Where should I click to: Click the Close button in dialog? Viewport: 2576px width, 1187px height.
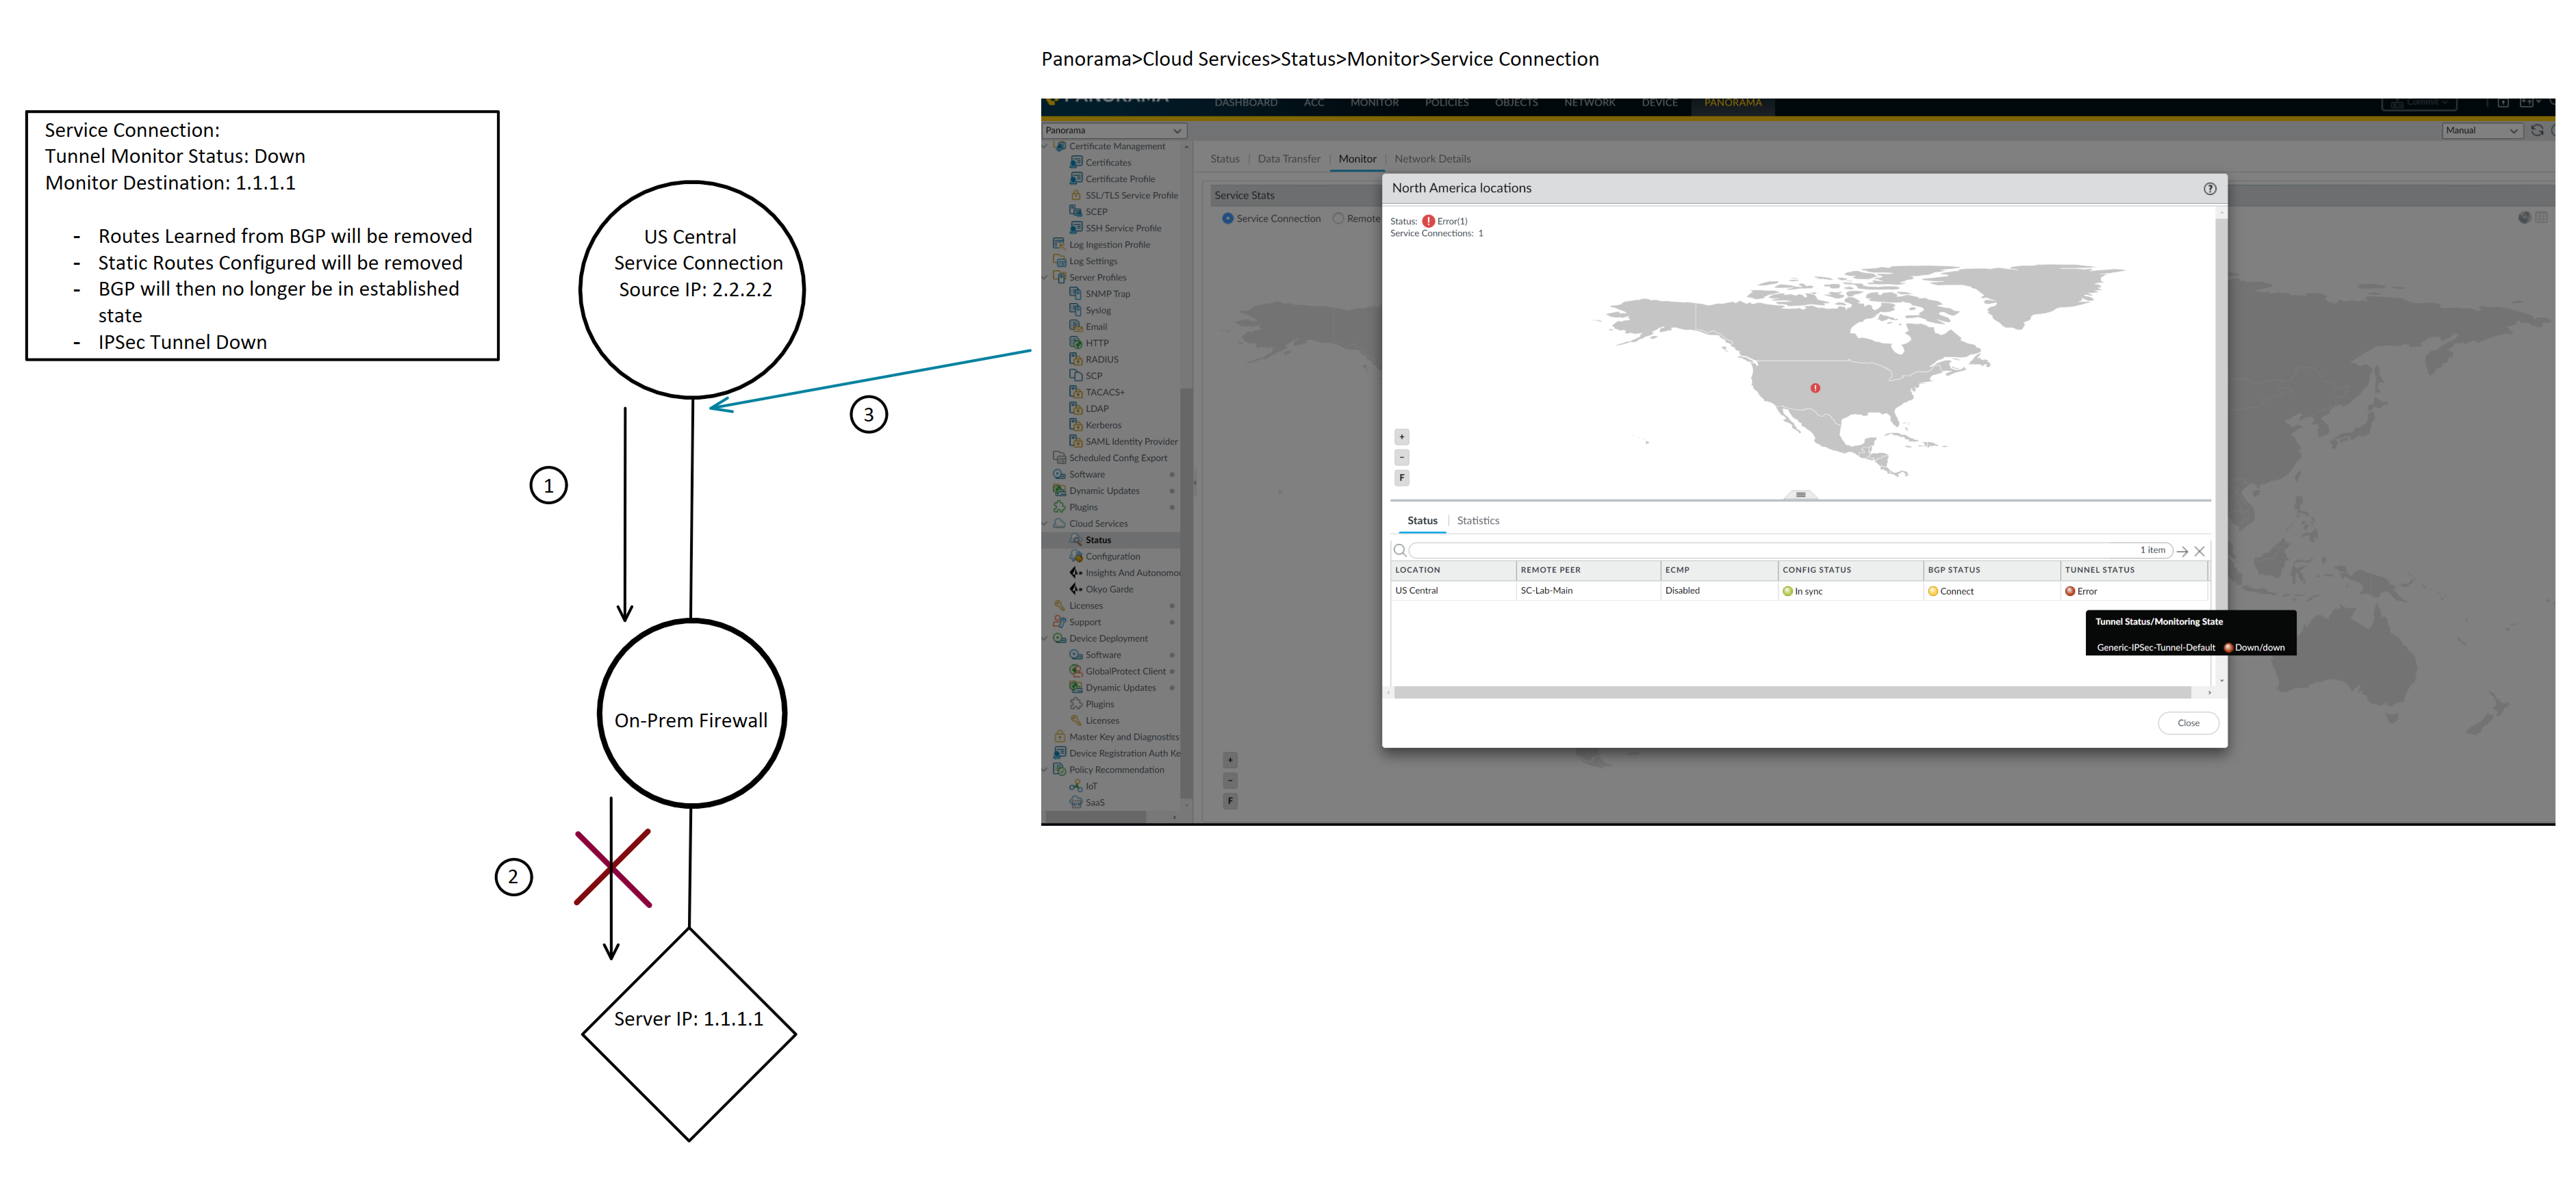(x=2188, y=723)
